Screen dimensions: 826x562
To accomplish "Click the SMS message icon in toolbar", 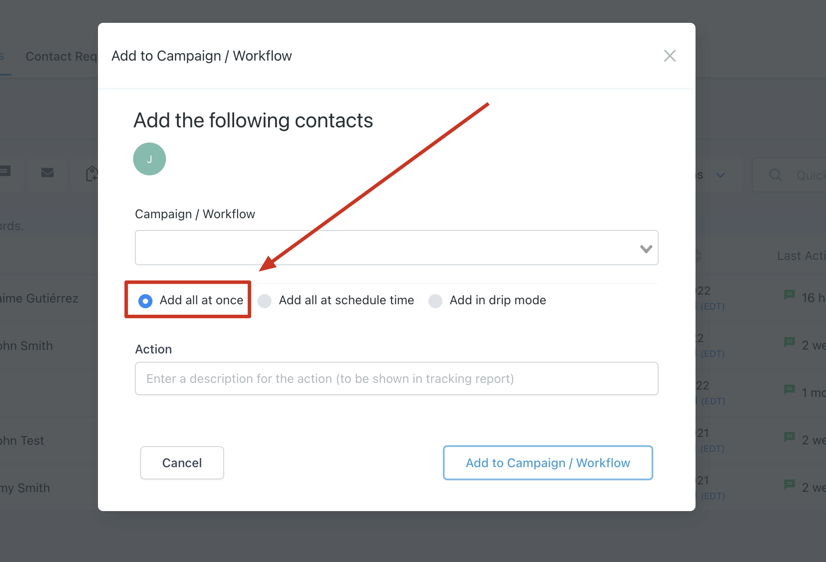I will click(4, 171).
